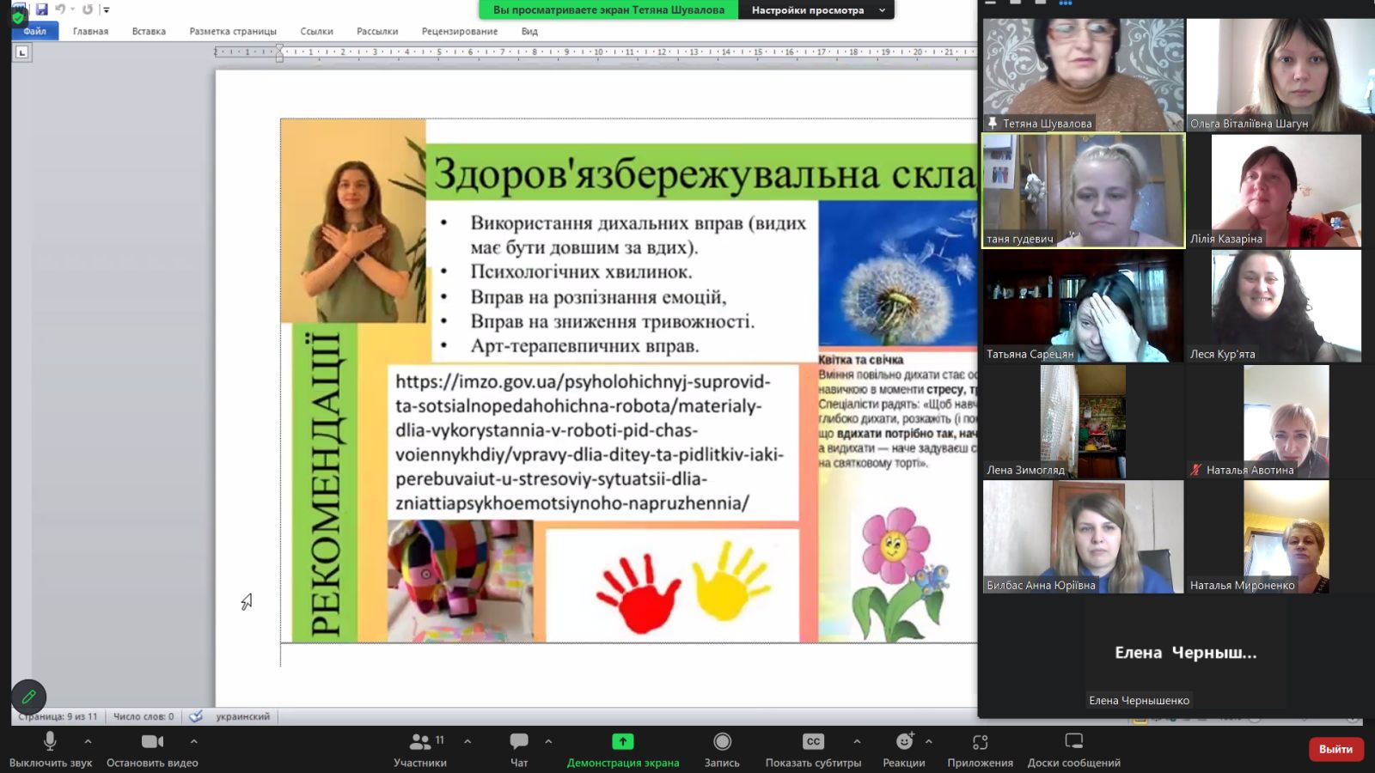
Task: Expand video options arrow beside camera
Action: [194, 741]
